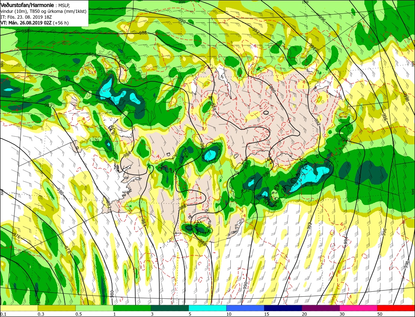Click the light green 0.5–1 legend swatch
This screenshot has width=415, height=317.
tap(95, 308)
